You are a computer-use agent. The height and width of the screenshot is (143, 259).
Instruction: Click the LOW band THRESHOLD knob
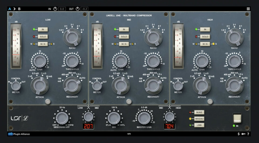click(x=72, y=61)
